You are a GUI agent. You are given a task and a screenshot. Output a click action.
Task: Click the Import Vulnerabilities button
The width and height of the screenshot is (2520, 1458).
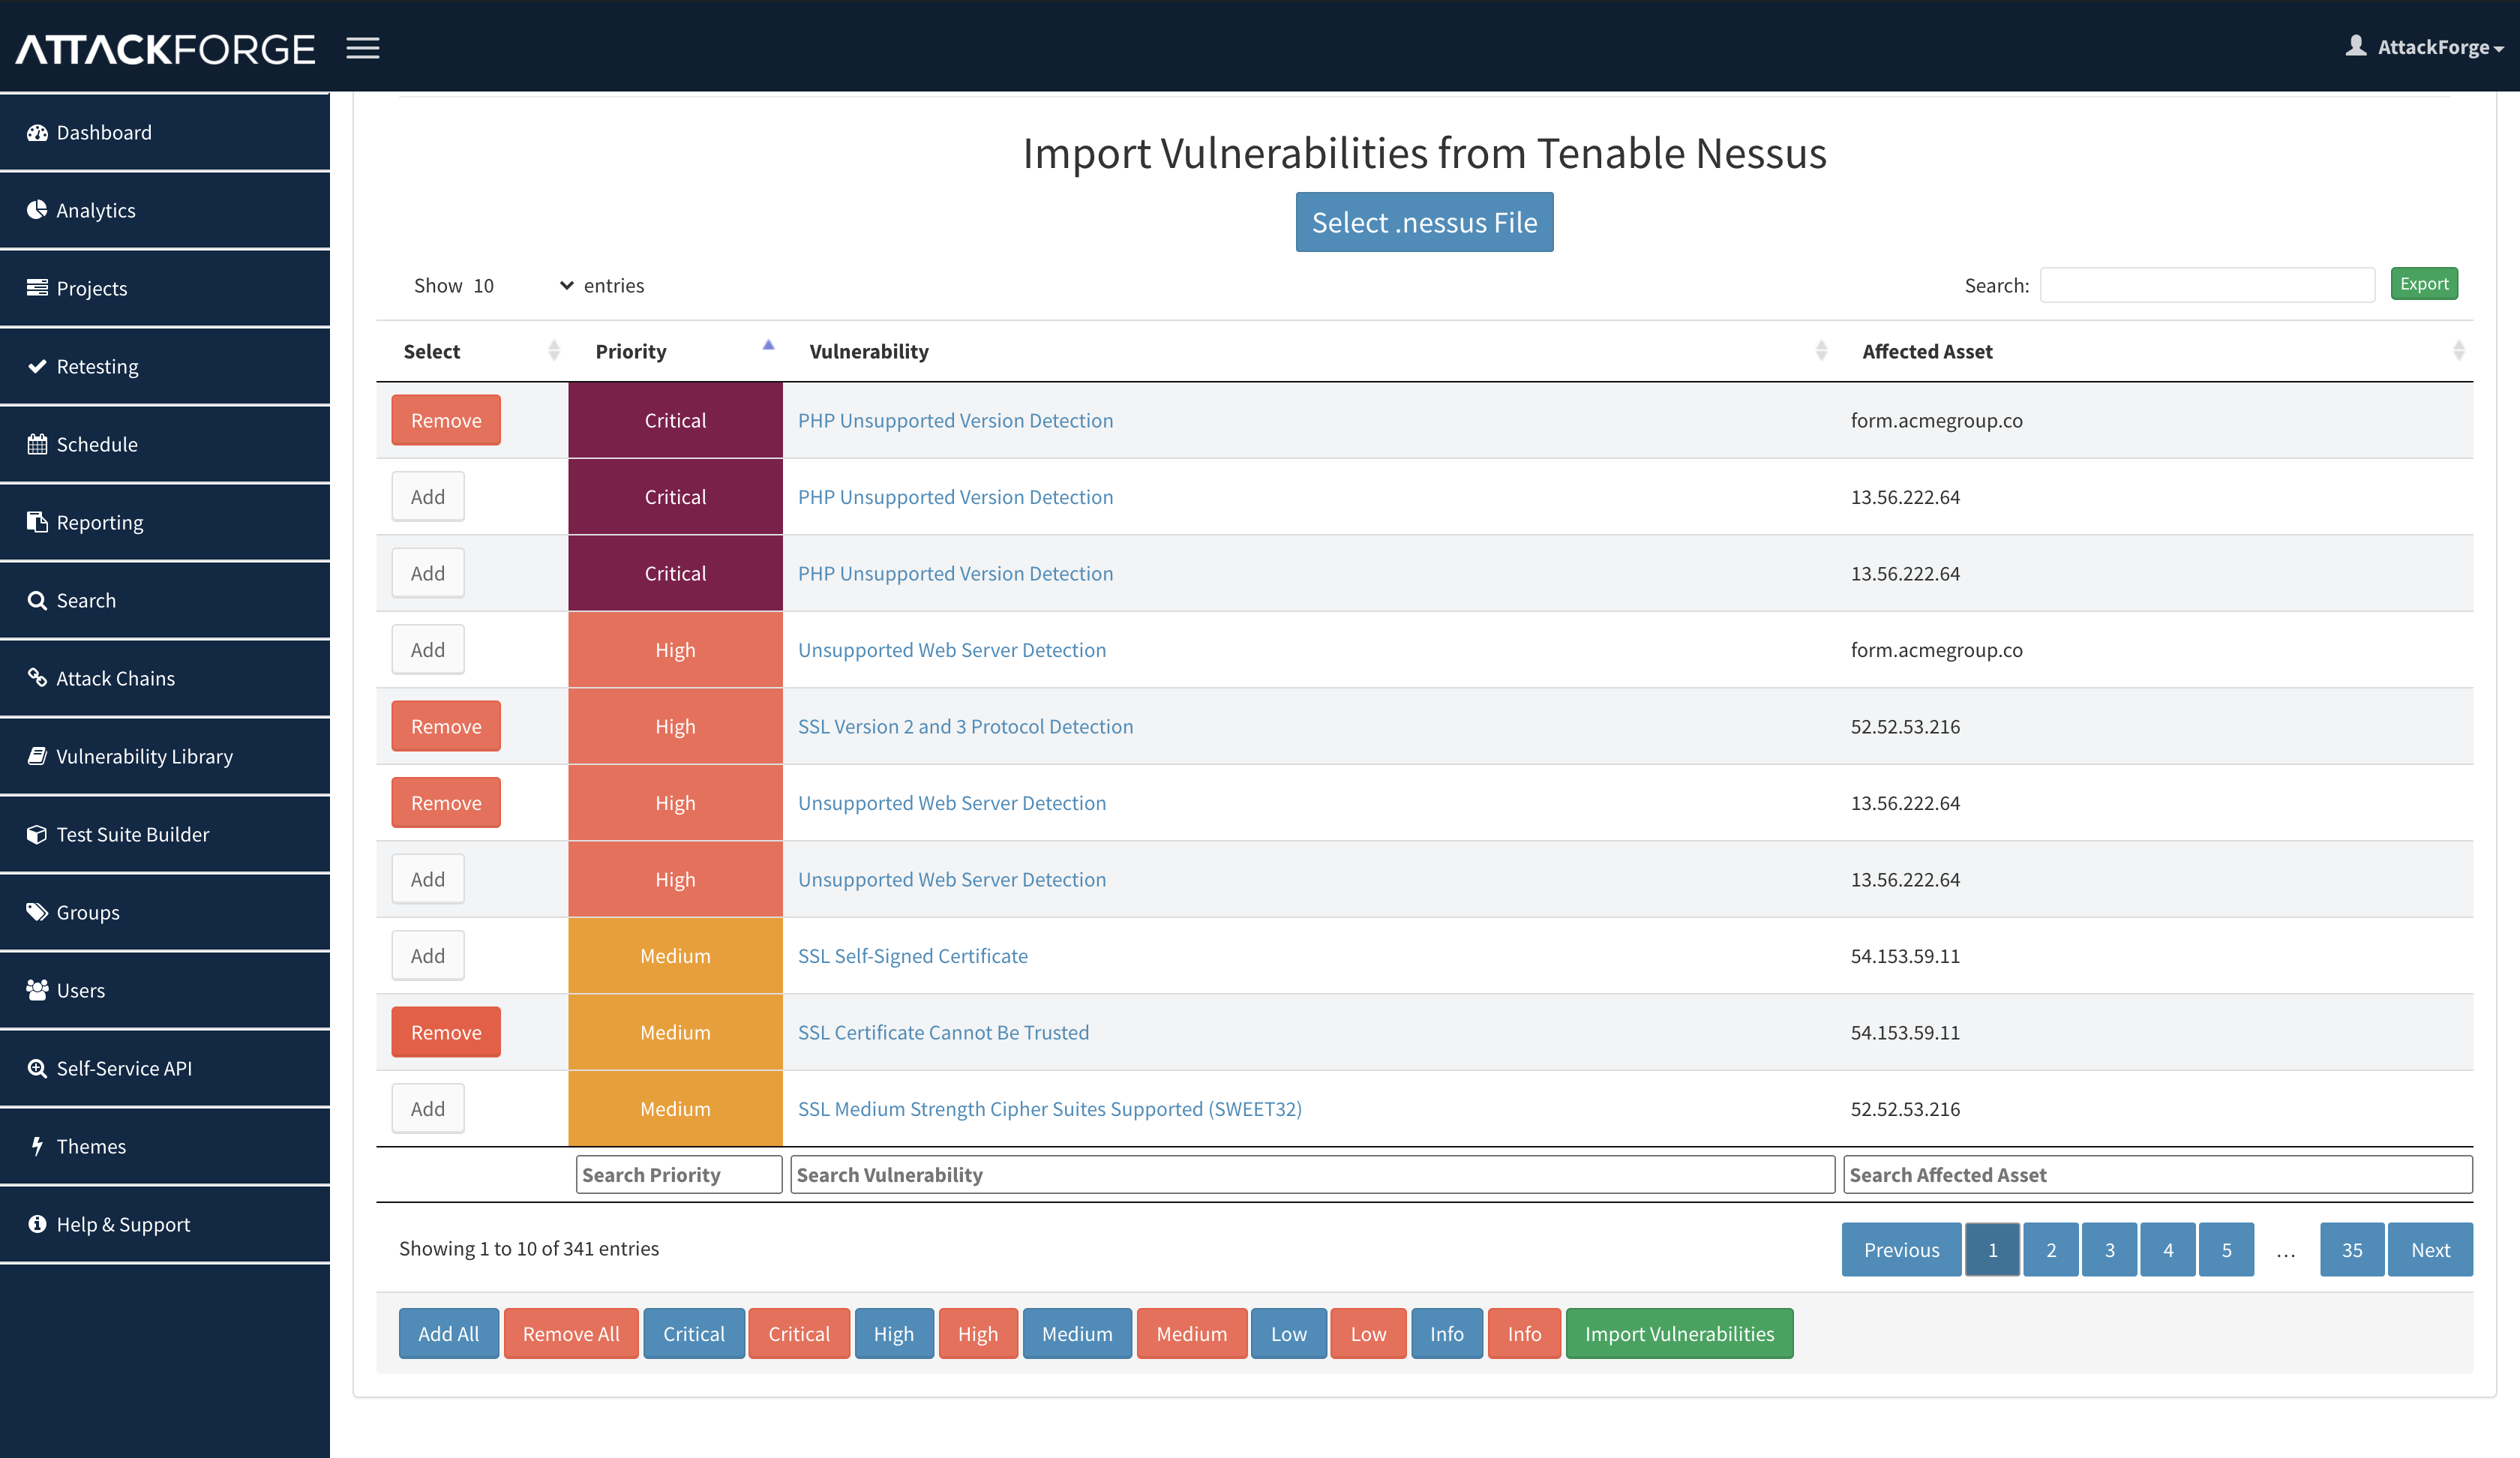click(x=1679, y=1334)
